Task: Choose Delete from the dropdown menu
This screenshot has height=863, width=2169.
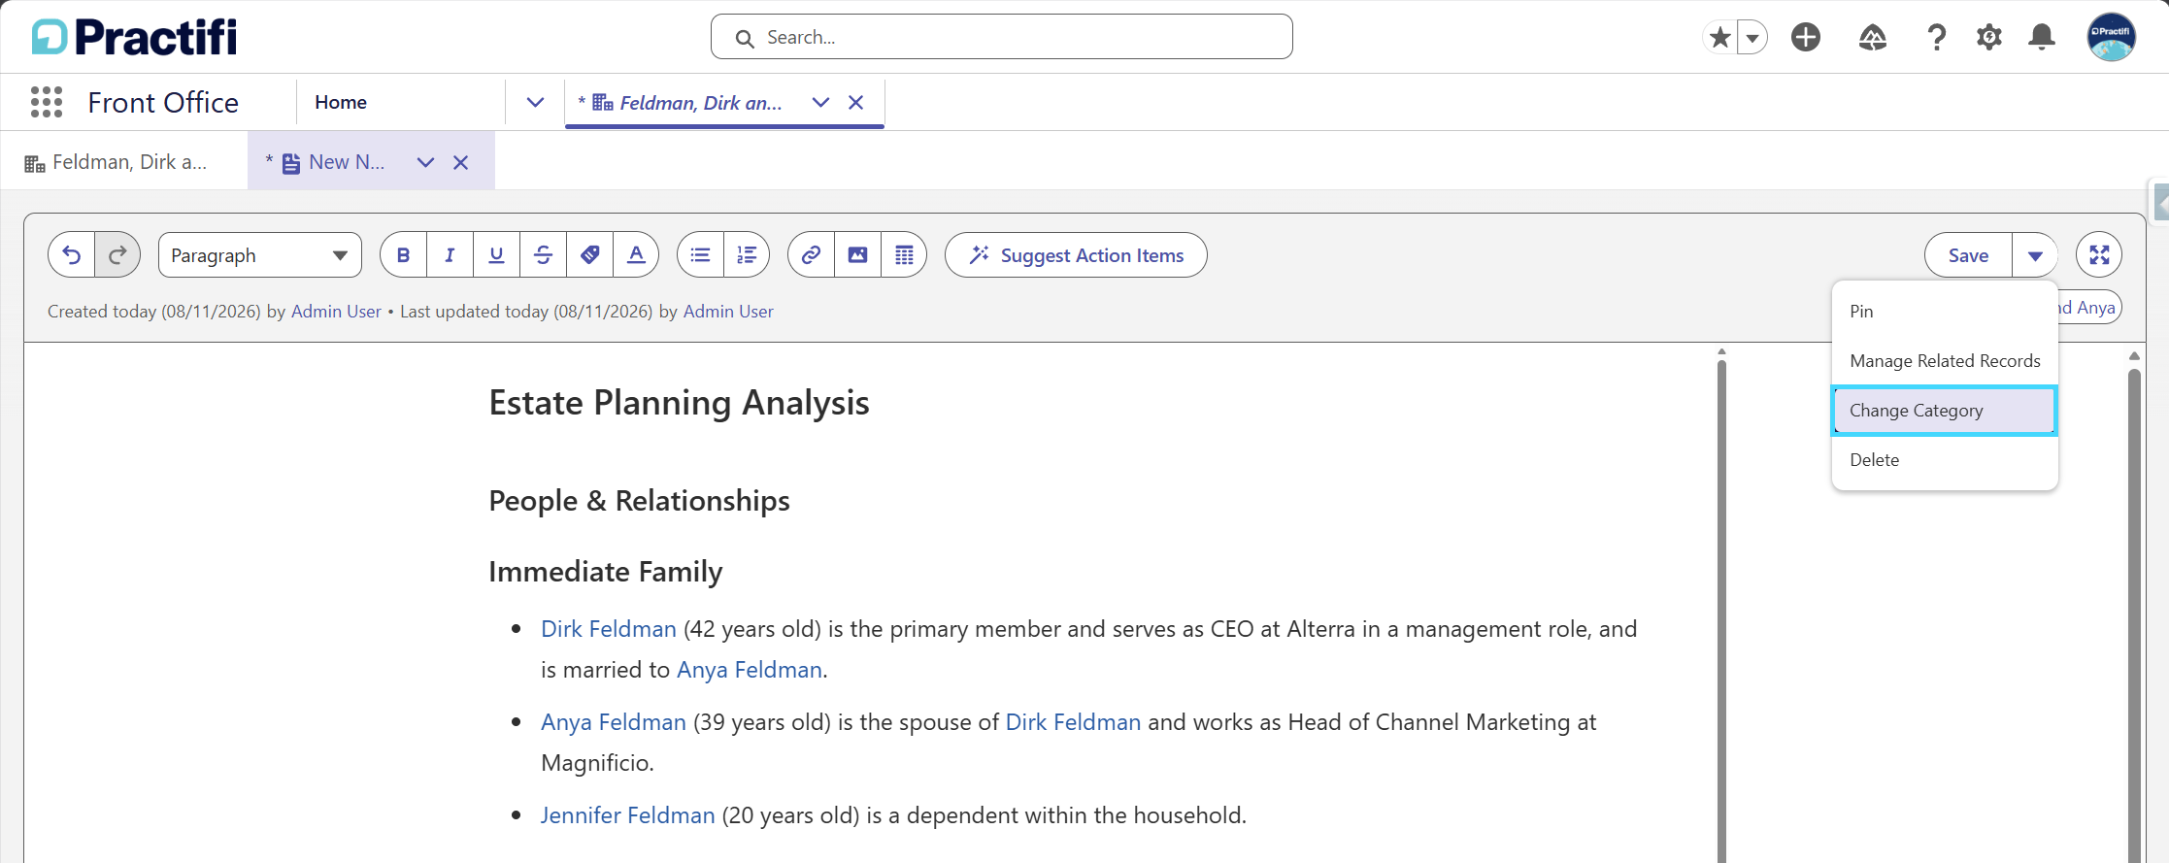Action: pos(1945,460)
